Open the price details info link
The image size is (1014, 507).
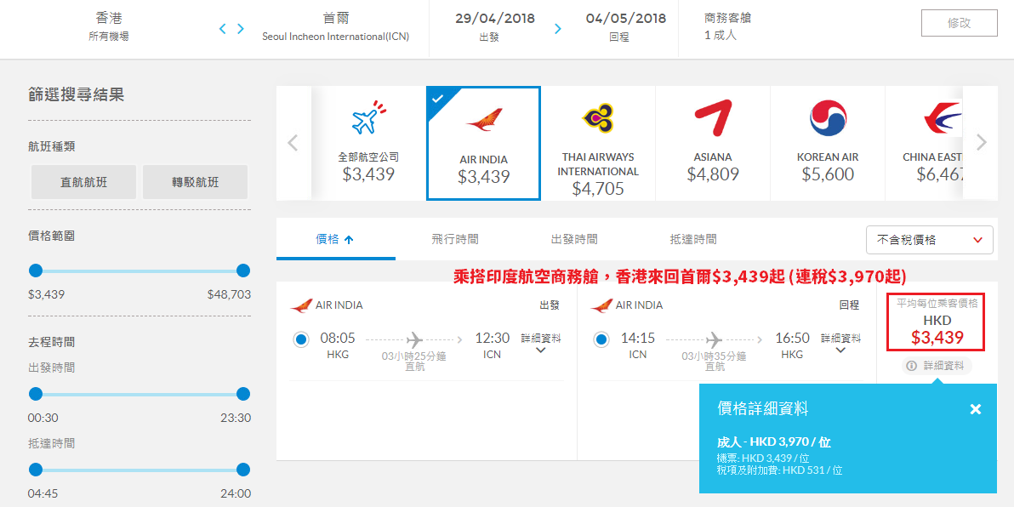coord(937,366)
